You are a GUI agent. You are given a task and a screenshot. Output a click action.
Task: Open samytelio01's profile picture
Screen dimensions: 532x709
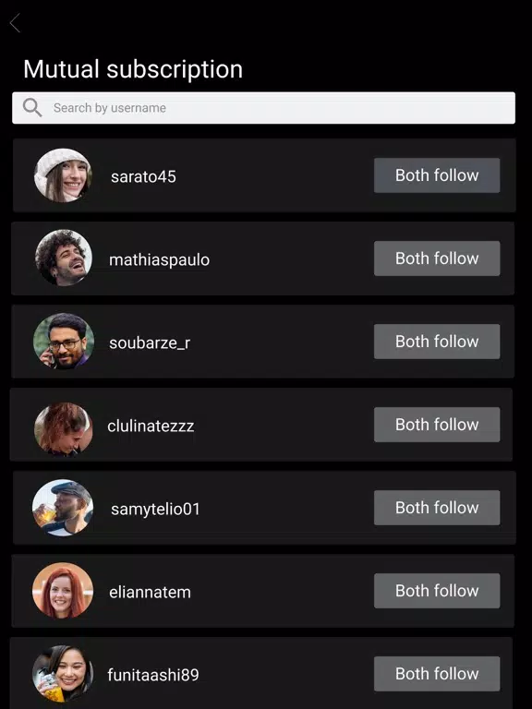click(x=63, y=508)
